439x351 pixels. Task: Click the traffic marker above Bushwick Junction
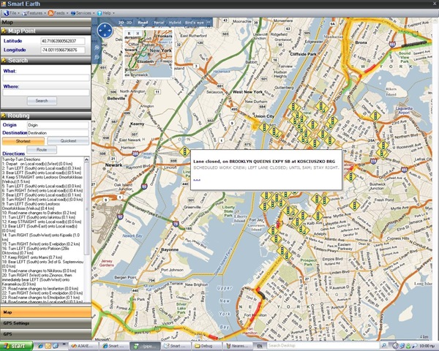(x=350, y=177)
